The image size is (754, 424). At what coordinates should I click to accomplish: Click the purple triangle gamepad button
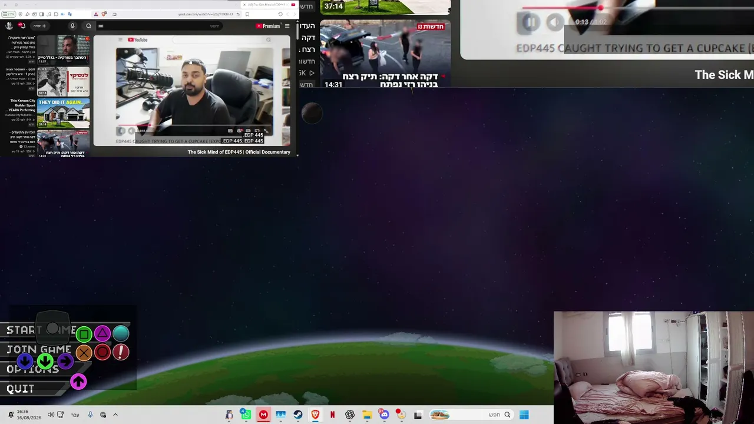(x=102, y=334)
